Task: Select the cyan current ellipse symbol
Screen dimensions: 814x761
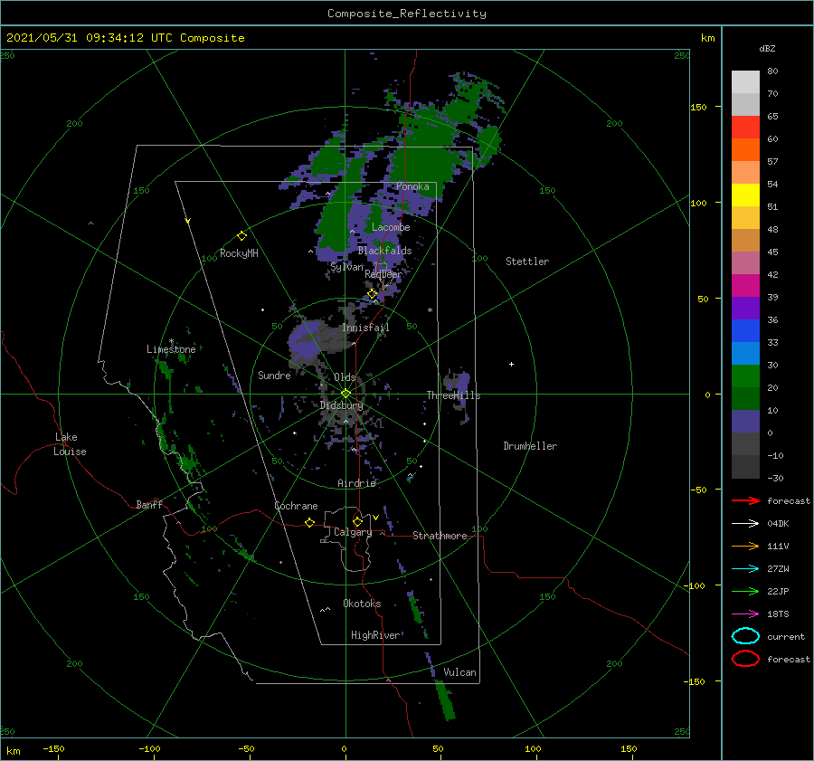Action: (x=745, y=636)
